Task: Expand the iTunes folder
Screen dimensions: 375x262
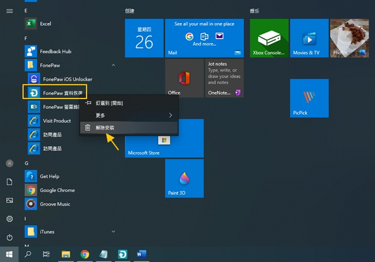Action: point(113,231)
